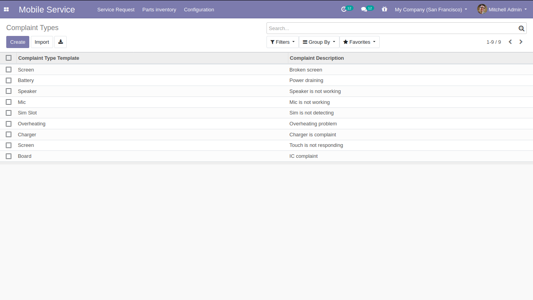Tick the Speaker row checkbox
The image size is (533, 300).
[x=9, y=91]
